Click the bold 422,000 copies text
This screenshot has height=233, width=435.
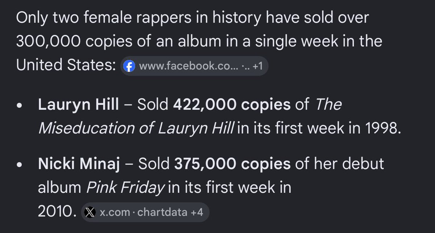(x=232, y=105)
